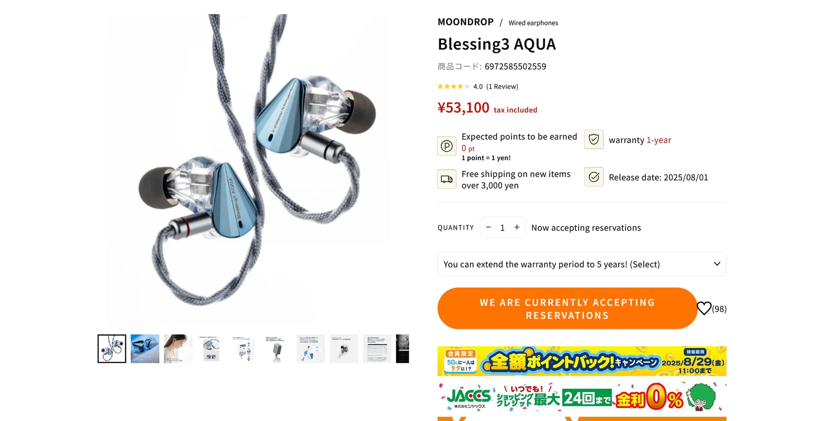The width and height of the screenshot is (826, 421).
Task: Open the MOONDROP brand link
Action: (465, 22)
